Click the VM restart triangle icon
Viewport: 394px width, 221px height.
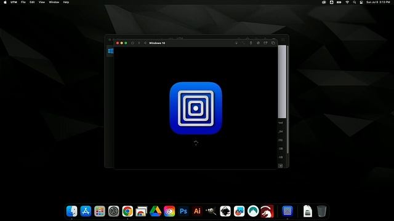point(145,43)
